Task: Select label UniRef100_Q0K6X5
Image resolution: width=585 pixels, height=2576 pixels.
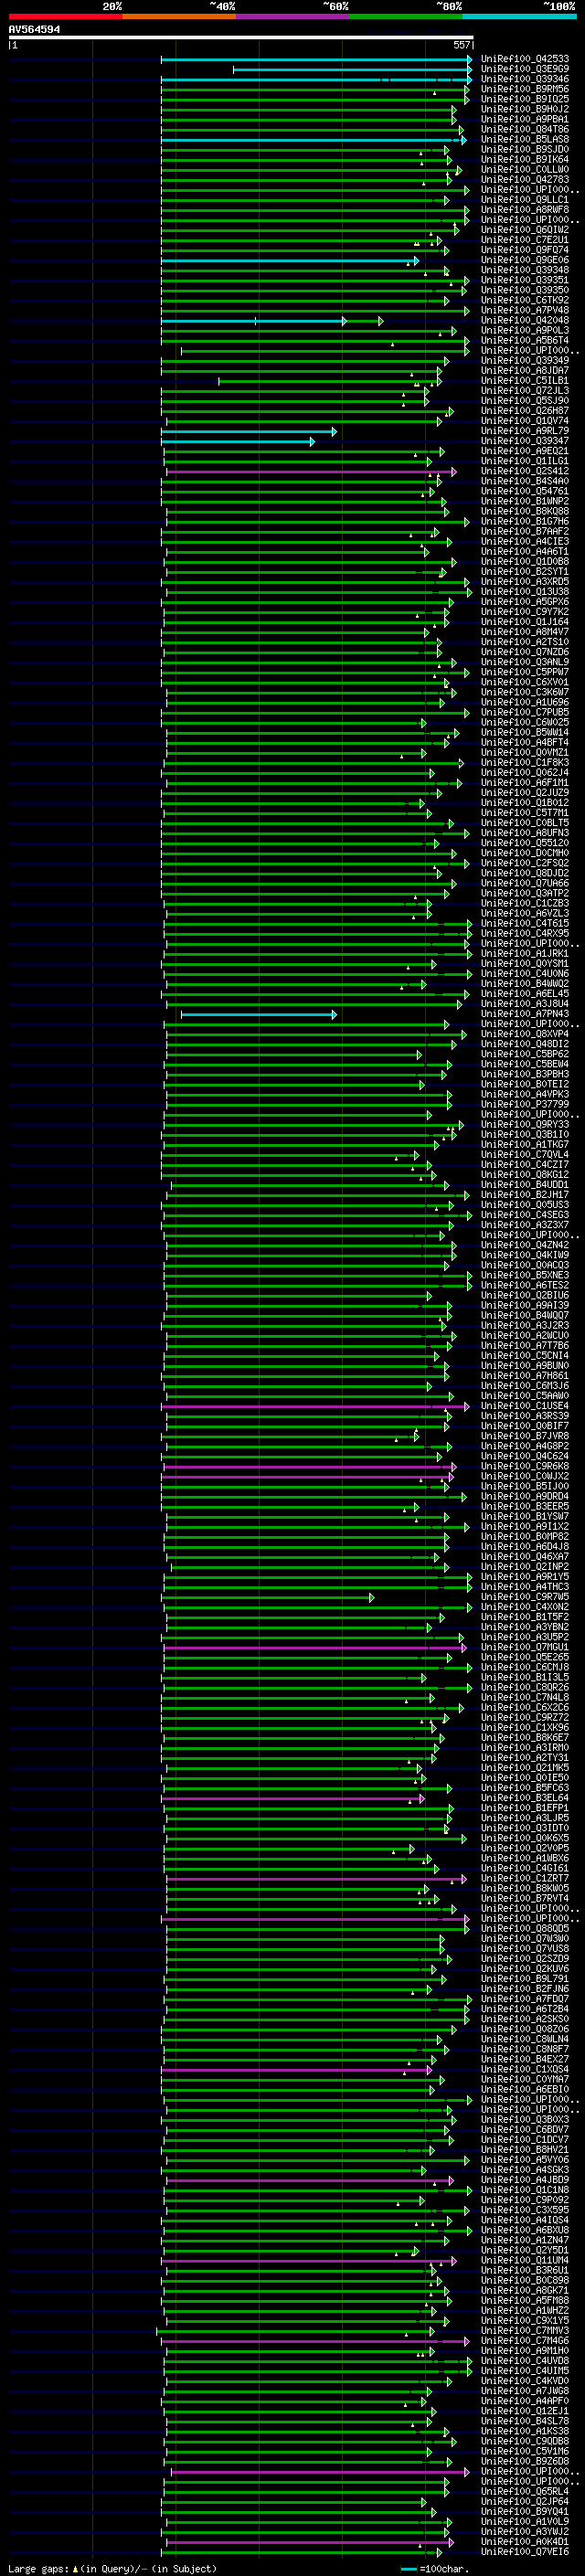Action: click(525, 1838)
